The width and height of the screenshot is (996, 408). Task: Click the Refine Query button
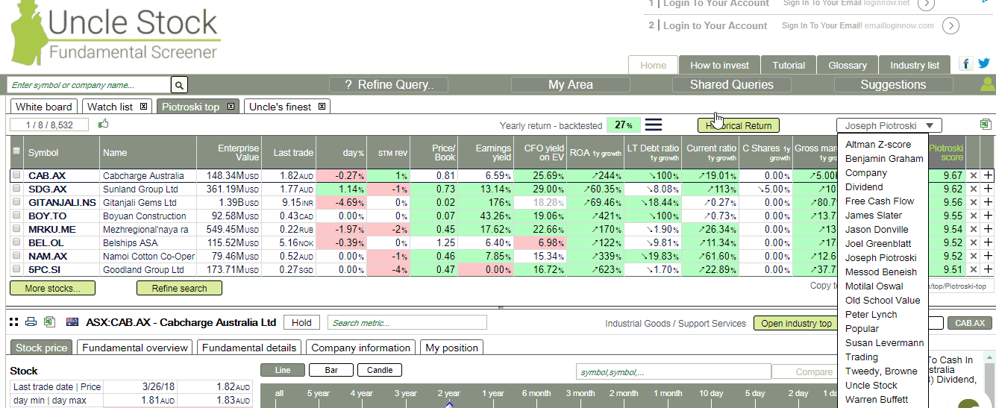point(388,85)
